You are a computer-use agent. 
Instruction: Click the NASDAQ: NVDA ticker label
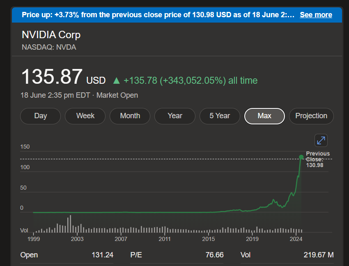tap(49, 47)
